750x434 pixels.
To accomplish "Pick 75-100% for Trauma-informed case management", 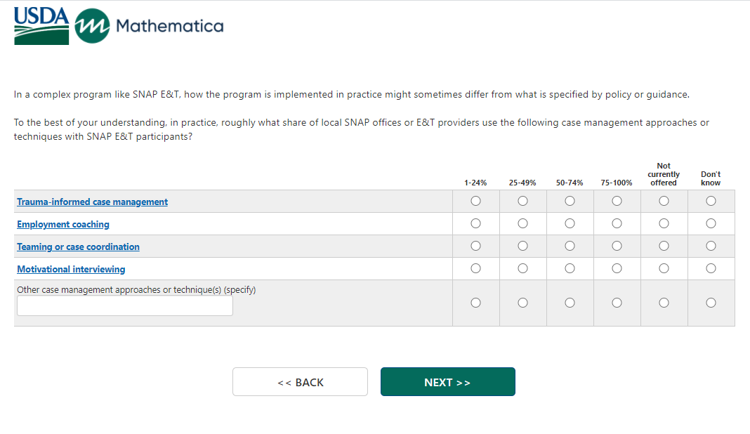I will (617, 201).
